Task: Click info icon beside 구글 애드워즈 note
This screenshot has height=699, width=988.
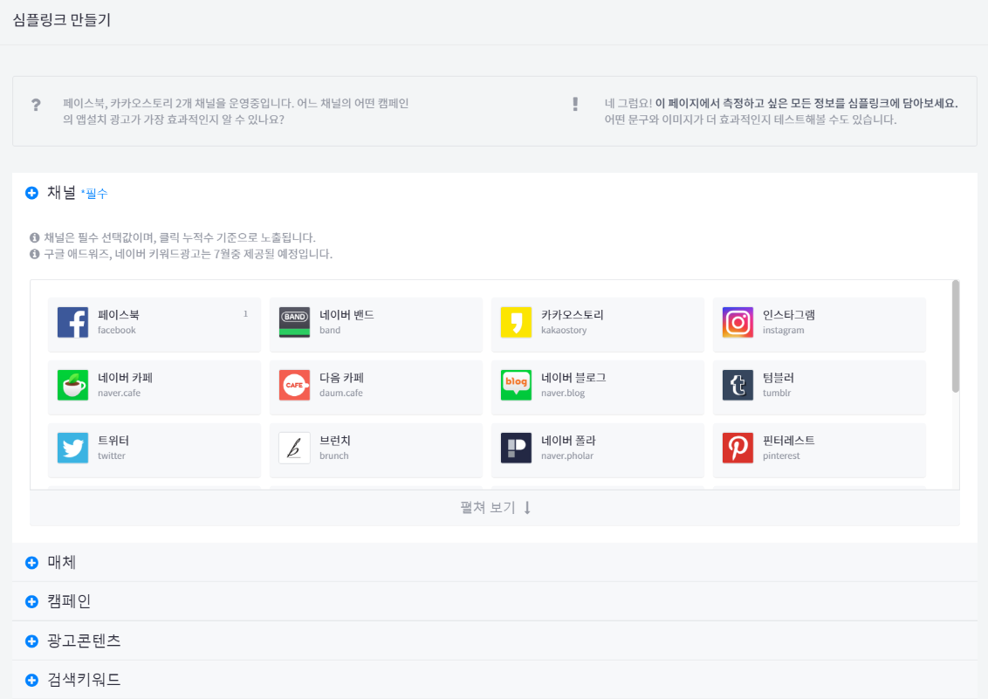Action: 35,254
